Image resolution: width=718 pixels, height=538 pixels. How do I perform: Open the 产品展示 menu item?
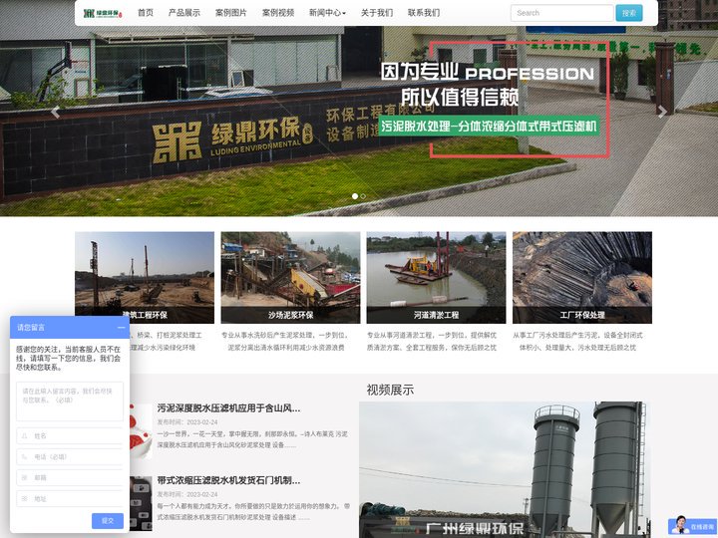(x=184, y=13)
